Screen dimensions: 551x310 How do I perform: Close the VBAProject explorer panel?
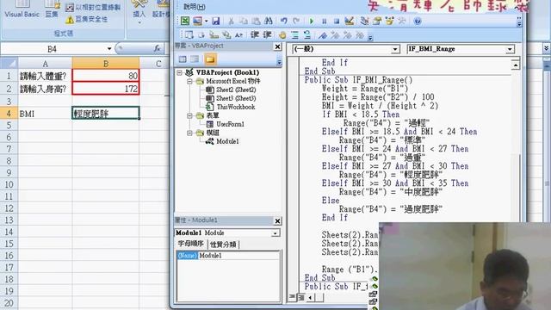tap(277, 46)
